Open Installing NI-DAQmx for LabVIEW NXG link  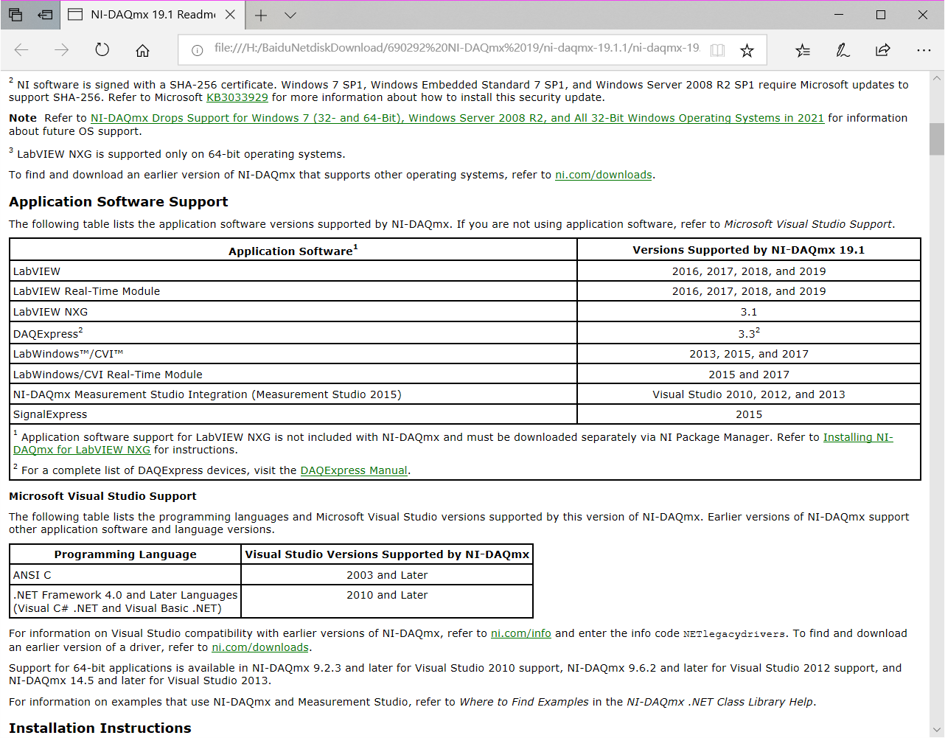(x=453, y=443)
